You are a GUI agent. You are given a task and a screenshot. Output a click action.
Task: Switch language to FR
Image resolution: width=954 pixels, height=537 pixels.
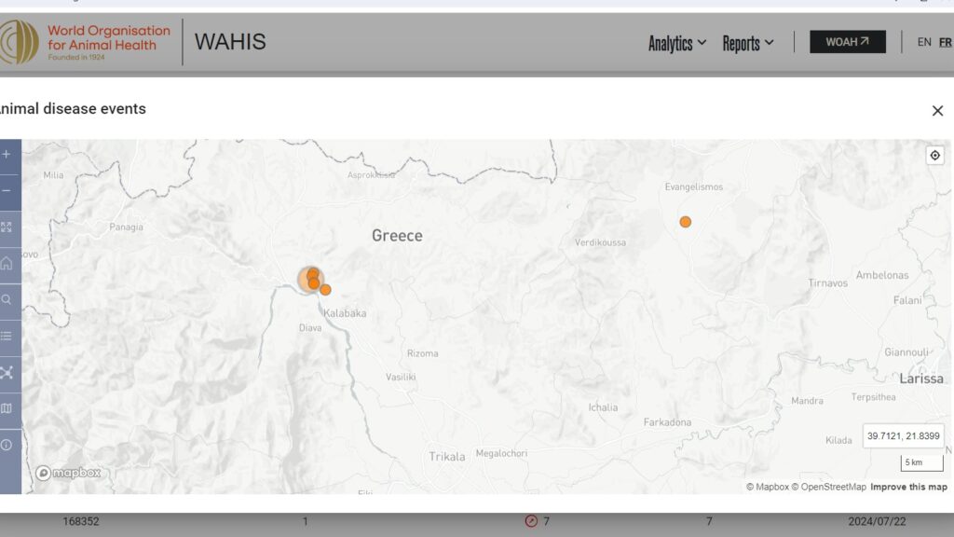coord(946,42)
